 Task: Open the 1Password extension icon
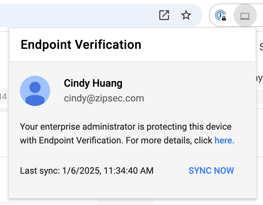(x=220, y=15)
